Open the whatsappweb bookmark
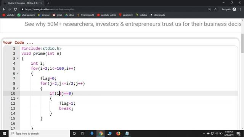Image resolution: width=244 pixels, height=137 pixels. coord(26,15)
